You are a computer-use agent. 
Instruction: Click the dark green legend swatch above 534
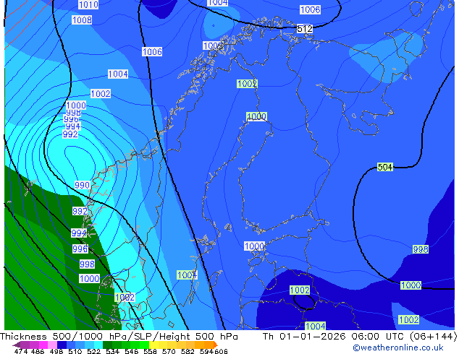(x=108, y=345)
